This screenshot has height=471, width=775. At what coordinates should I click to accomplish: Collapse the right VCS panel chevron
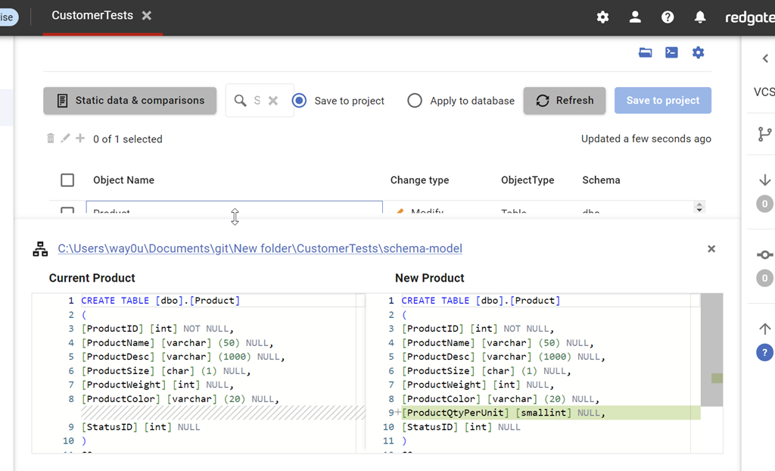click(764, 59)
